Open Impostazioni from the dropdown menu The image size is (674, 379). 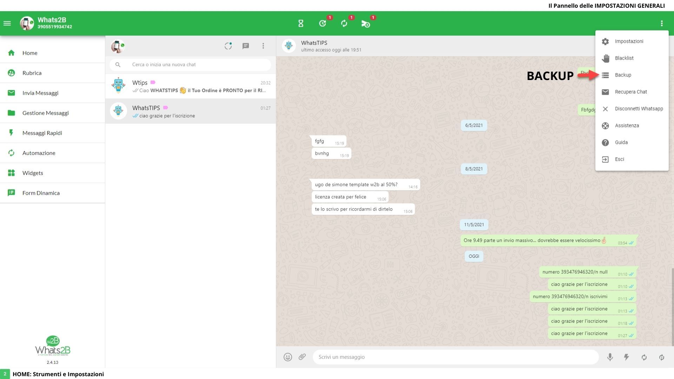(632, 41)
